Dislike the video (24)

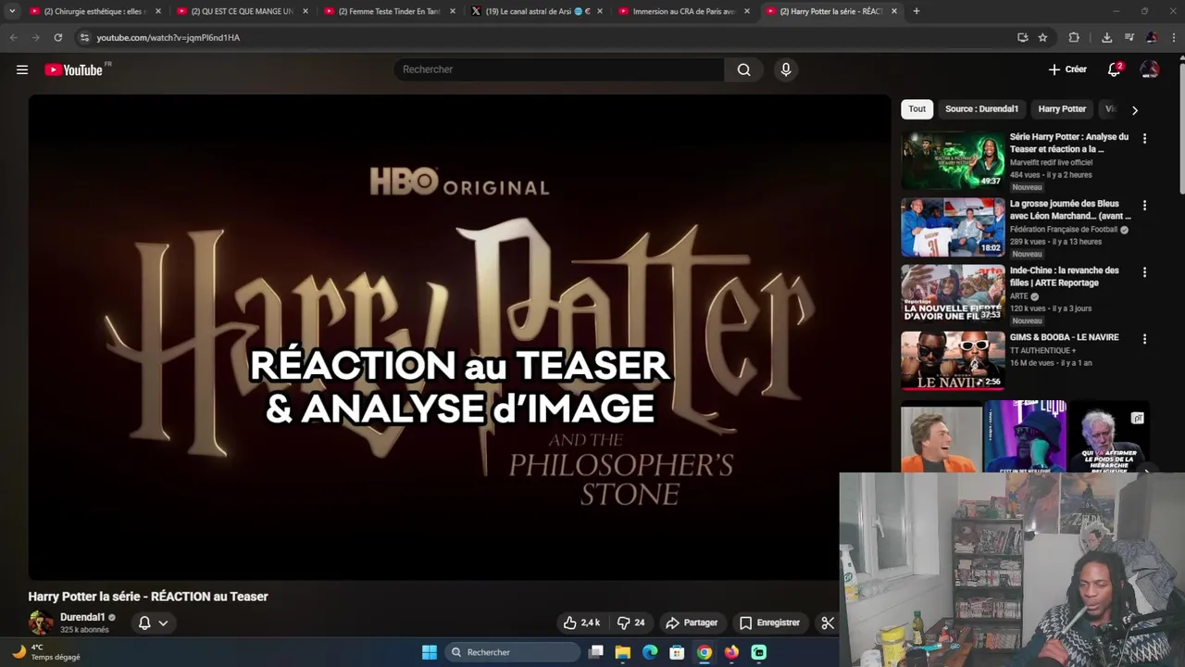point(630,623)
